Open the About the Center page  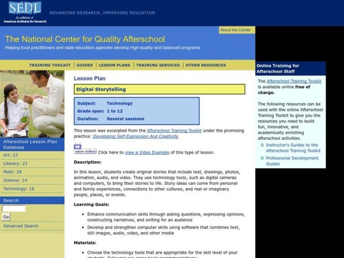(235, 30)
